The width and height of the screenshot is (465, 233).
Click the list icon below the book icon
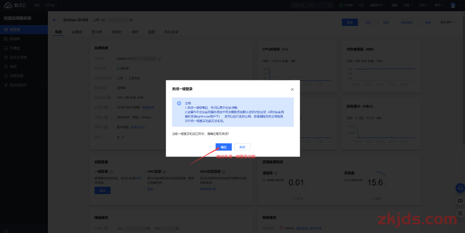[x=460, y=213]
